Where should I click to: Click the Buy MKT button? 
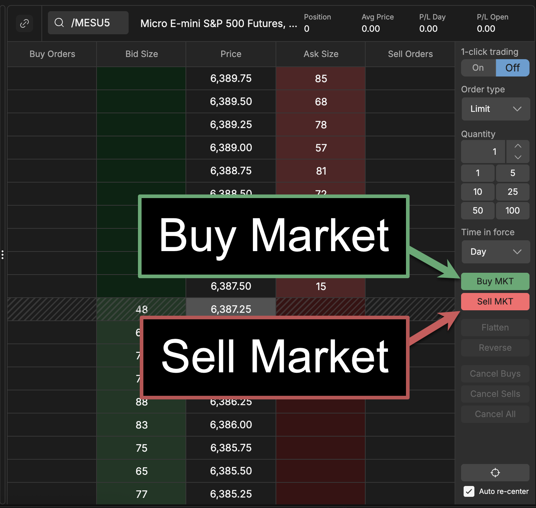click(495, 281)
